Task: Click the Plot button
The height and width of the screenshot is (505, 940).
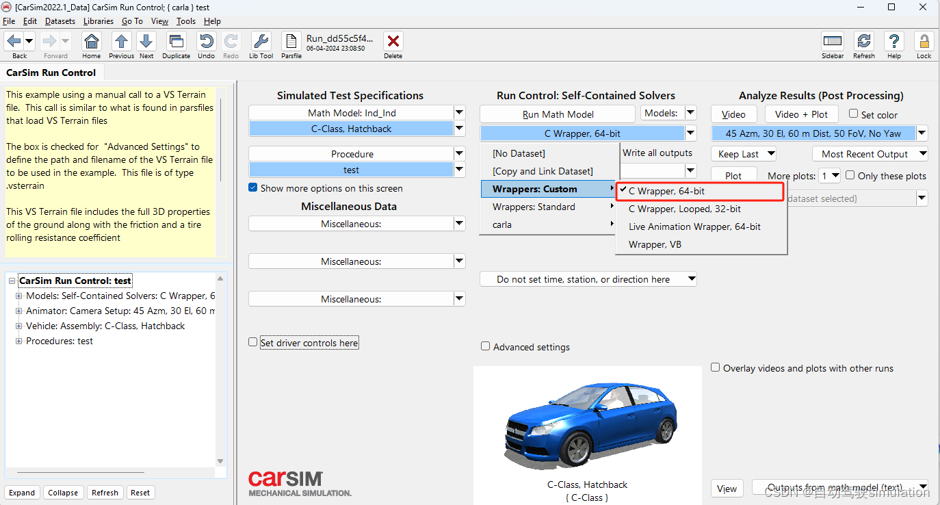Action: (733, 176)
